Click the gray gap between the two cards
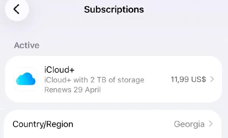The height and width of the screenshot is (138, 228). point(114,106)
